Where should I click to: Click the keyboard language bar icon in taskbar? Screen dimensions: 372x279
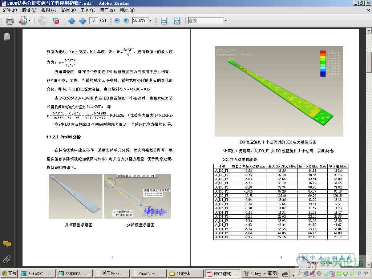coord(285,274)
